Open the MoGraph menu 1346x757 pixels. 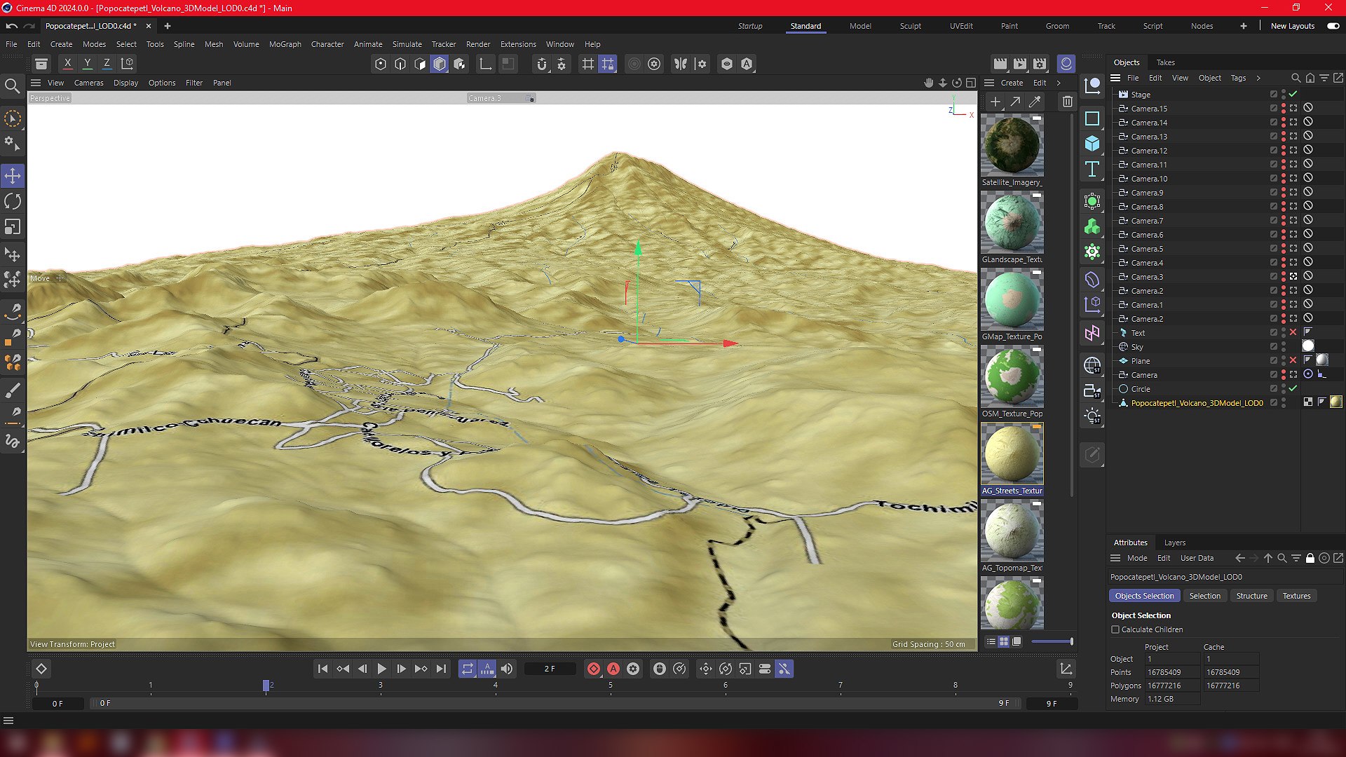[x=285, y=44]
